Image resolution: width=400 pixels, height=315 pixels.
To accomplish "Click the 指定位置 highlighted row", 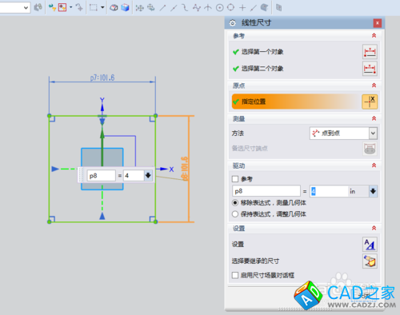I will click(x=305, y=102).
